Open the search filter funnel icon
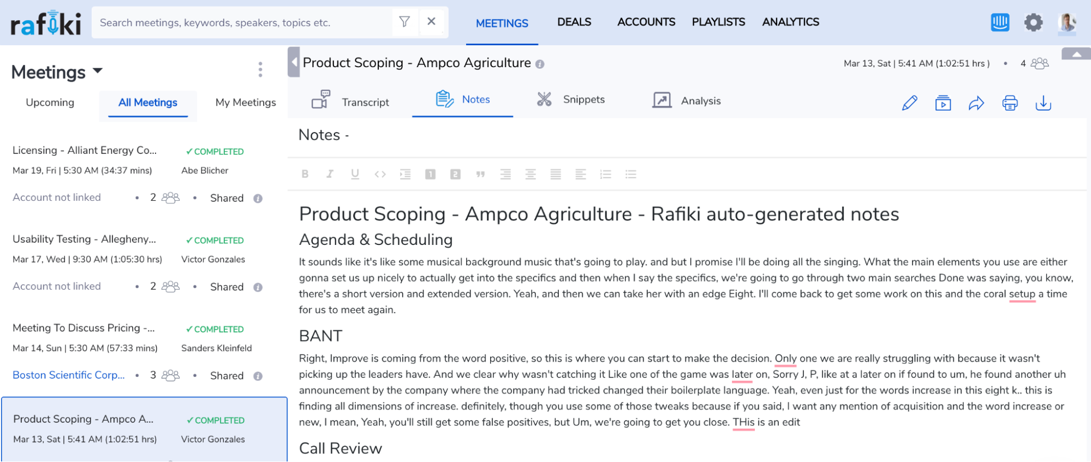The image size is (1091, 462). coord(404,22)
